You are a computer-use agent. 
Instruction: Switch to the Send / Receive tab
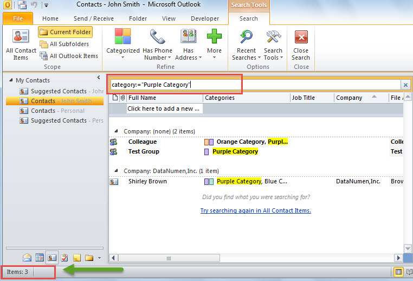tap(94, 18)
